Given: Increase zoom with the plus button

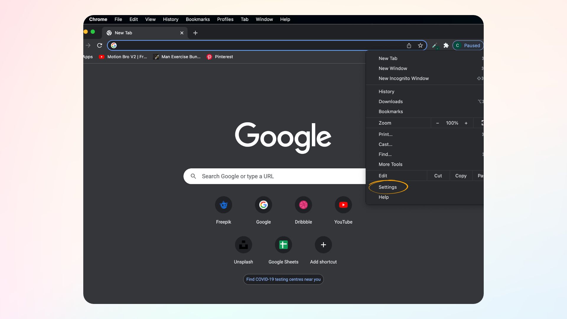Looking at the screenshot, I should 466,123.
